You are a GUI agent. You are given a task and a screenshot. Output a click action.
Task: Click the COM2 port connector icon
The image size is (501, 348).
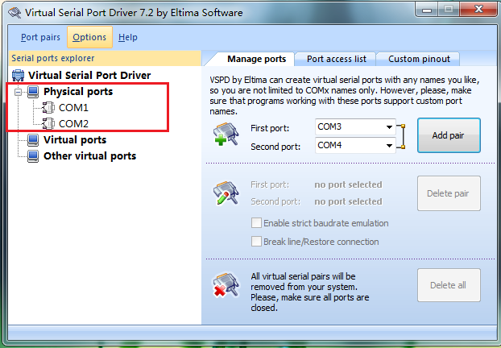pyautogui.click(x=48, y=124)
